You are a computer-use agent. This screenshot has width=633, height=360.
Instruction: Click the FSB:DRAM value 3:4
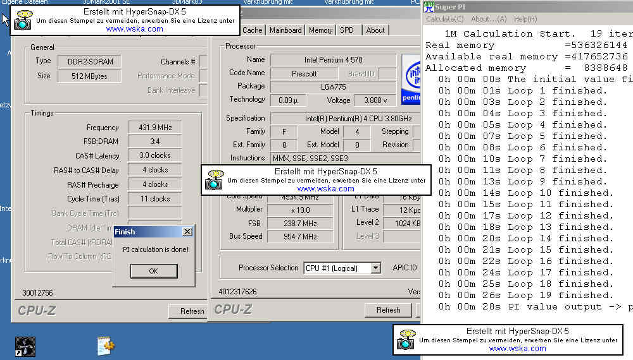[155, 141]
